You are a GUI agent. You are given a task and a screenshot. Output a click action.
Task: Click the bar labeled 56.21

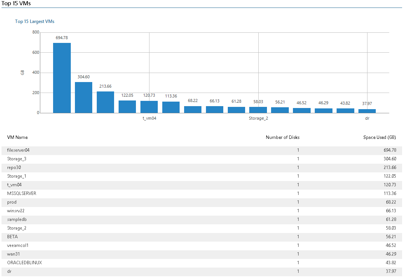point(280,110)
